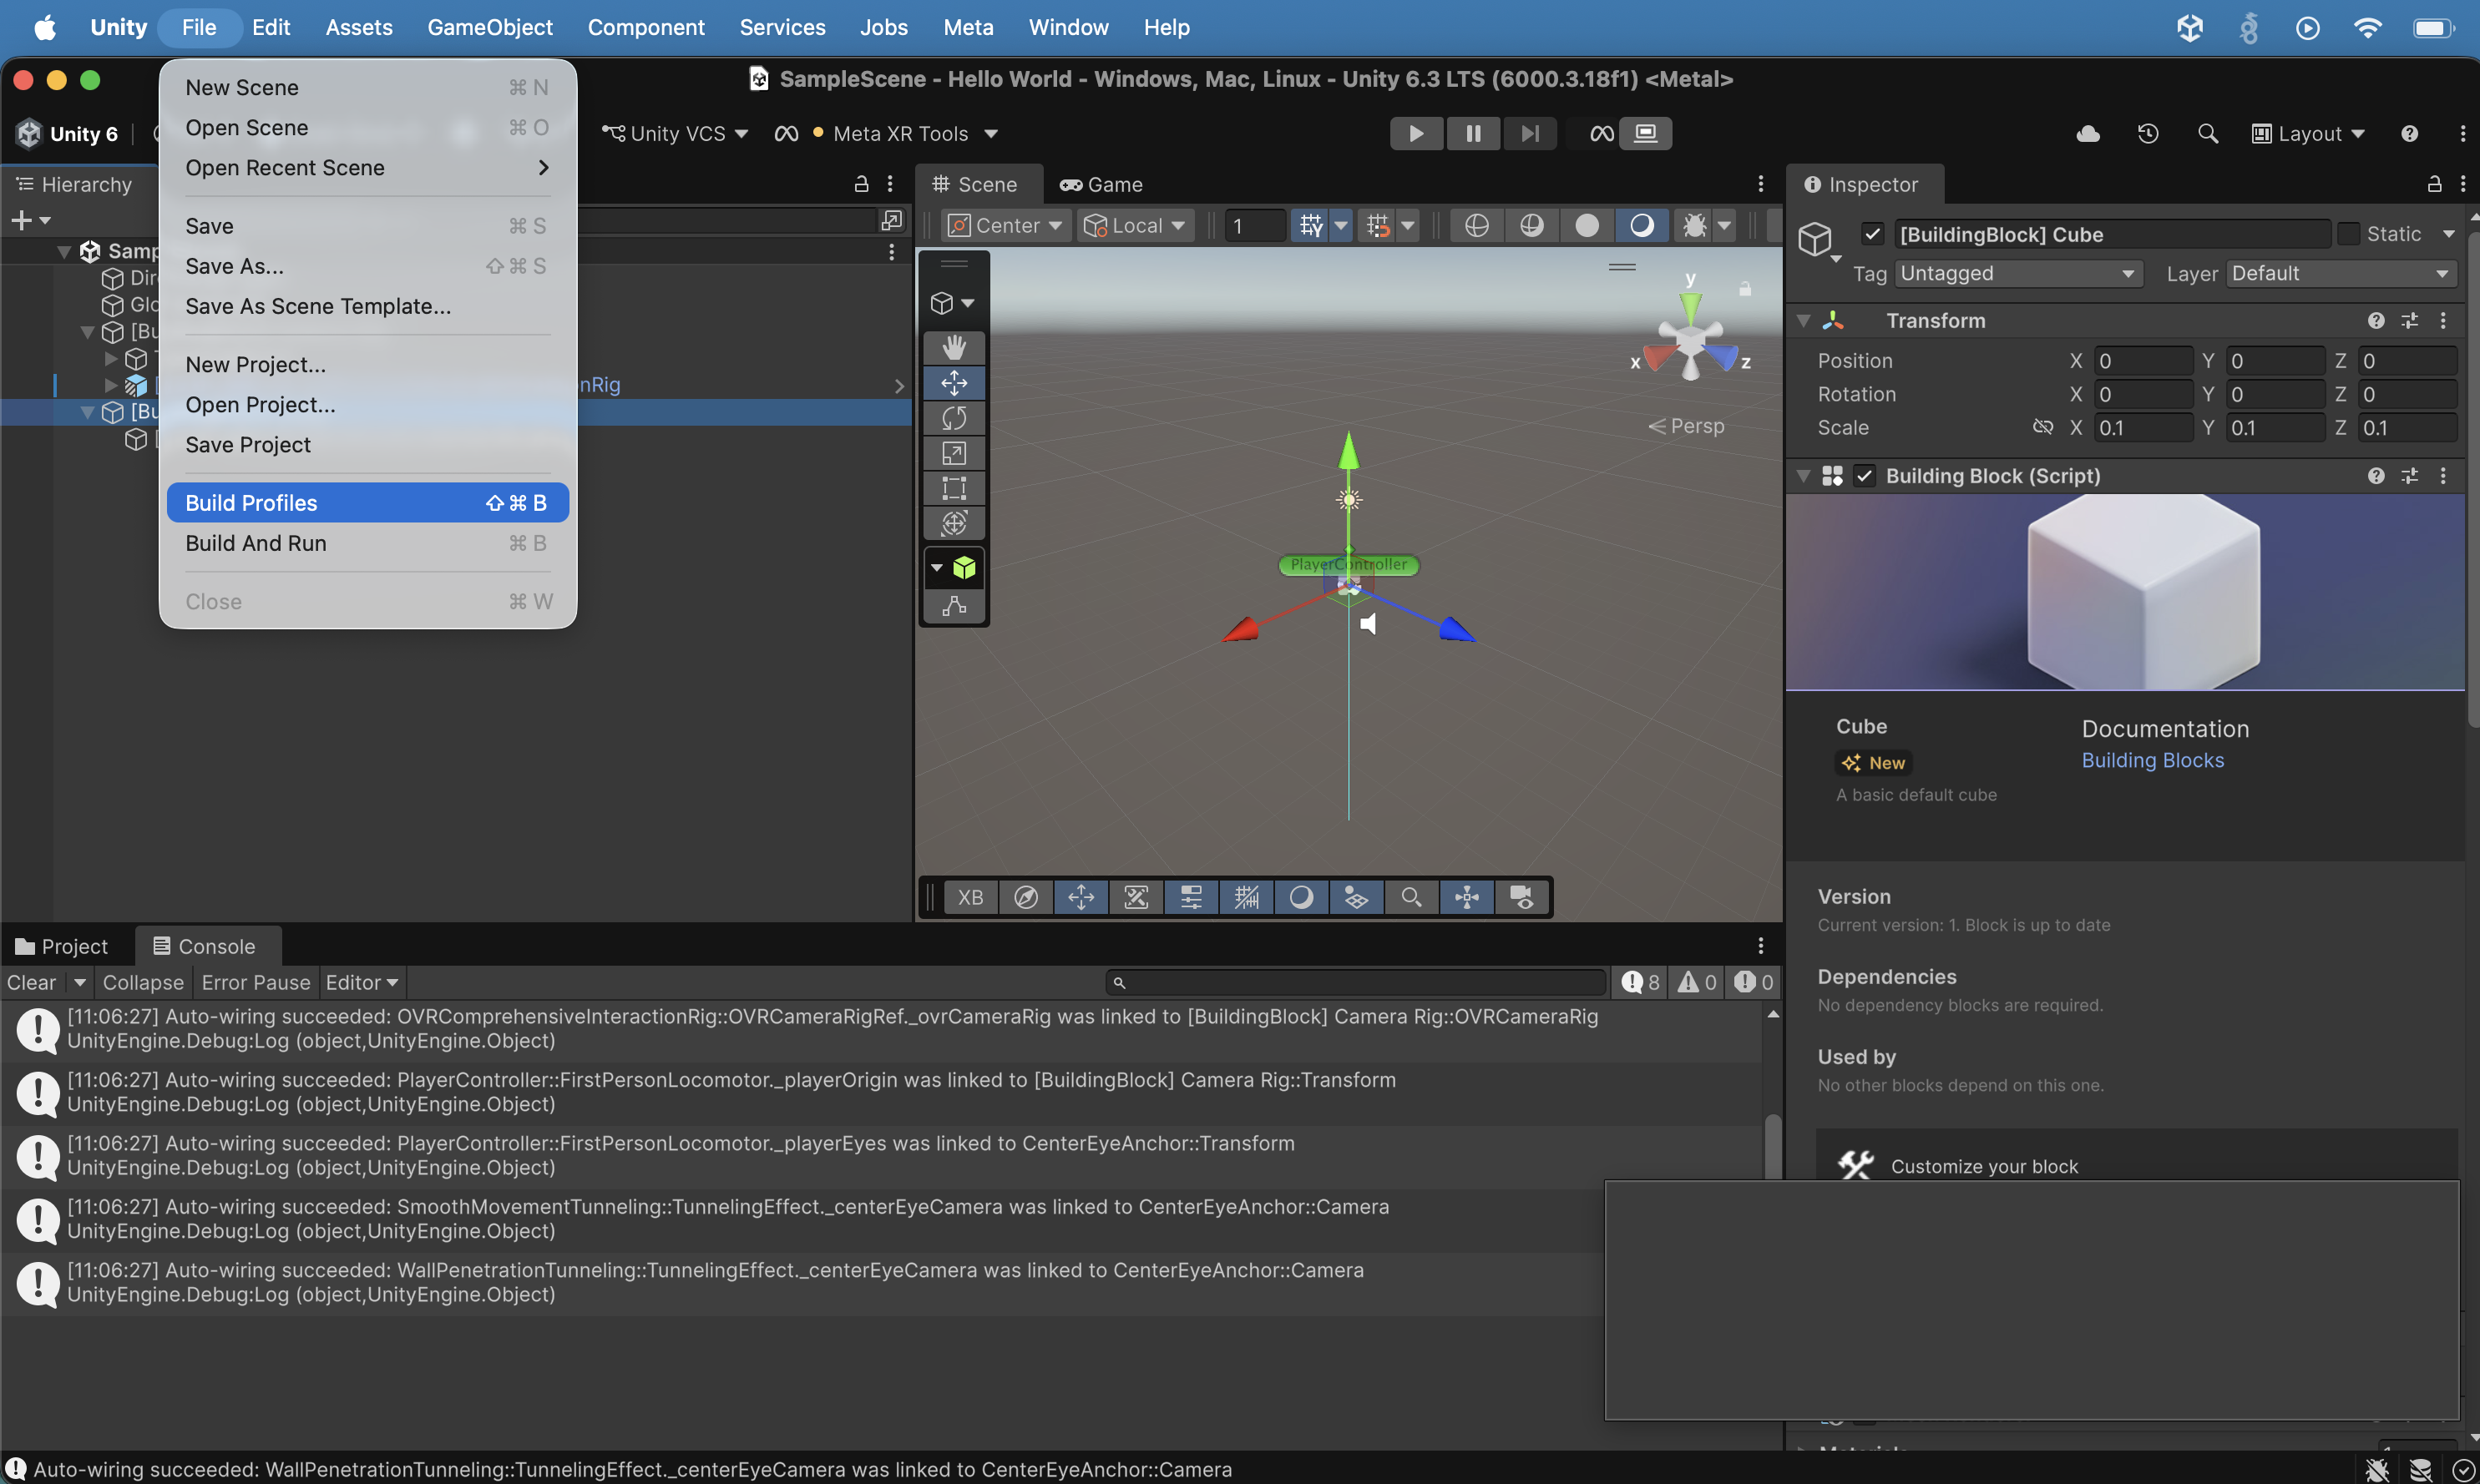The height and width of the screenshot is (1484, 2480).
Task: Open Transform component help icon
Action: [x=2375, y=320]
